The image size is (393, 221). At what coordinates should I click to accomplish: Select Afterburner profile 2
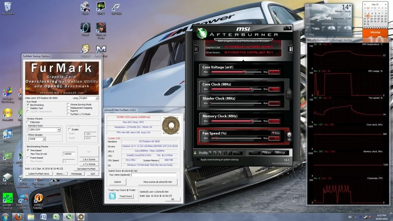coord(215,153)
